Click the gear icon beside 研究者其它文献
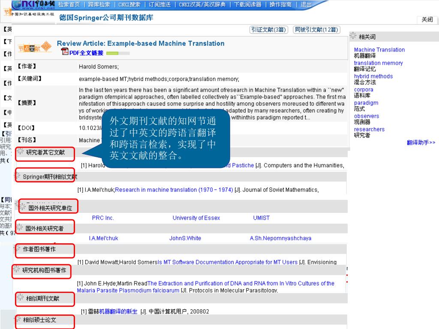The width and height of the screenshot is (439, 329). tap(20, 152)
